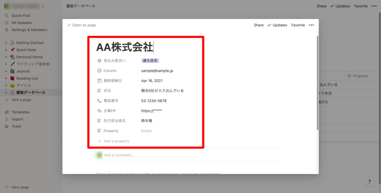This screenshot has width=381, height=193.
Task: Click the 03-1234-5678 phone value
Action: pos(154,101)
